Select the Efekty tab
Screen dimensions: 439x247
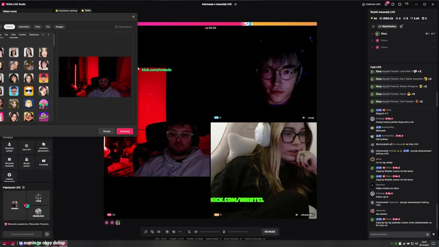(x=9, y=27)
